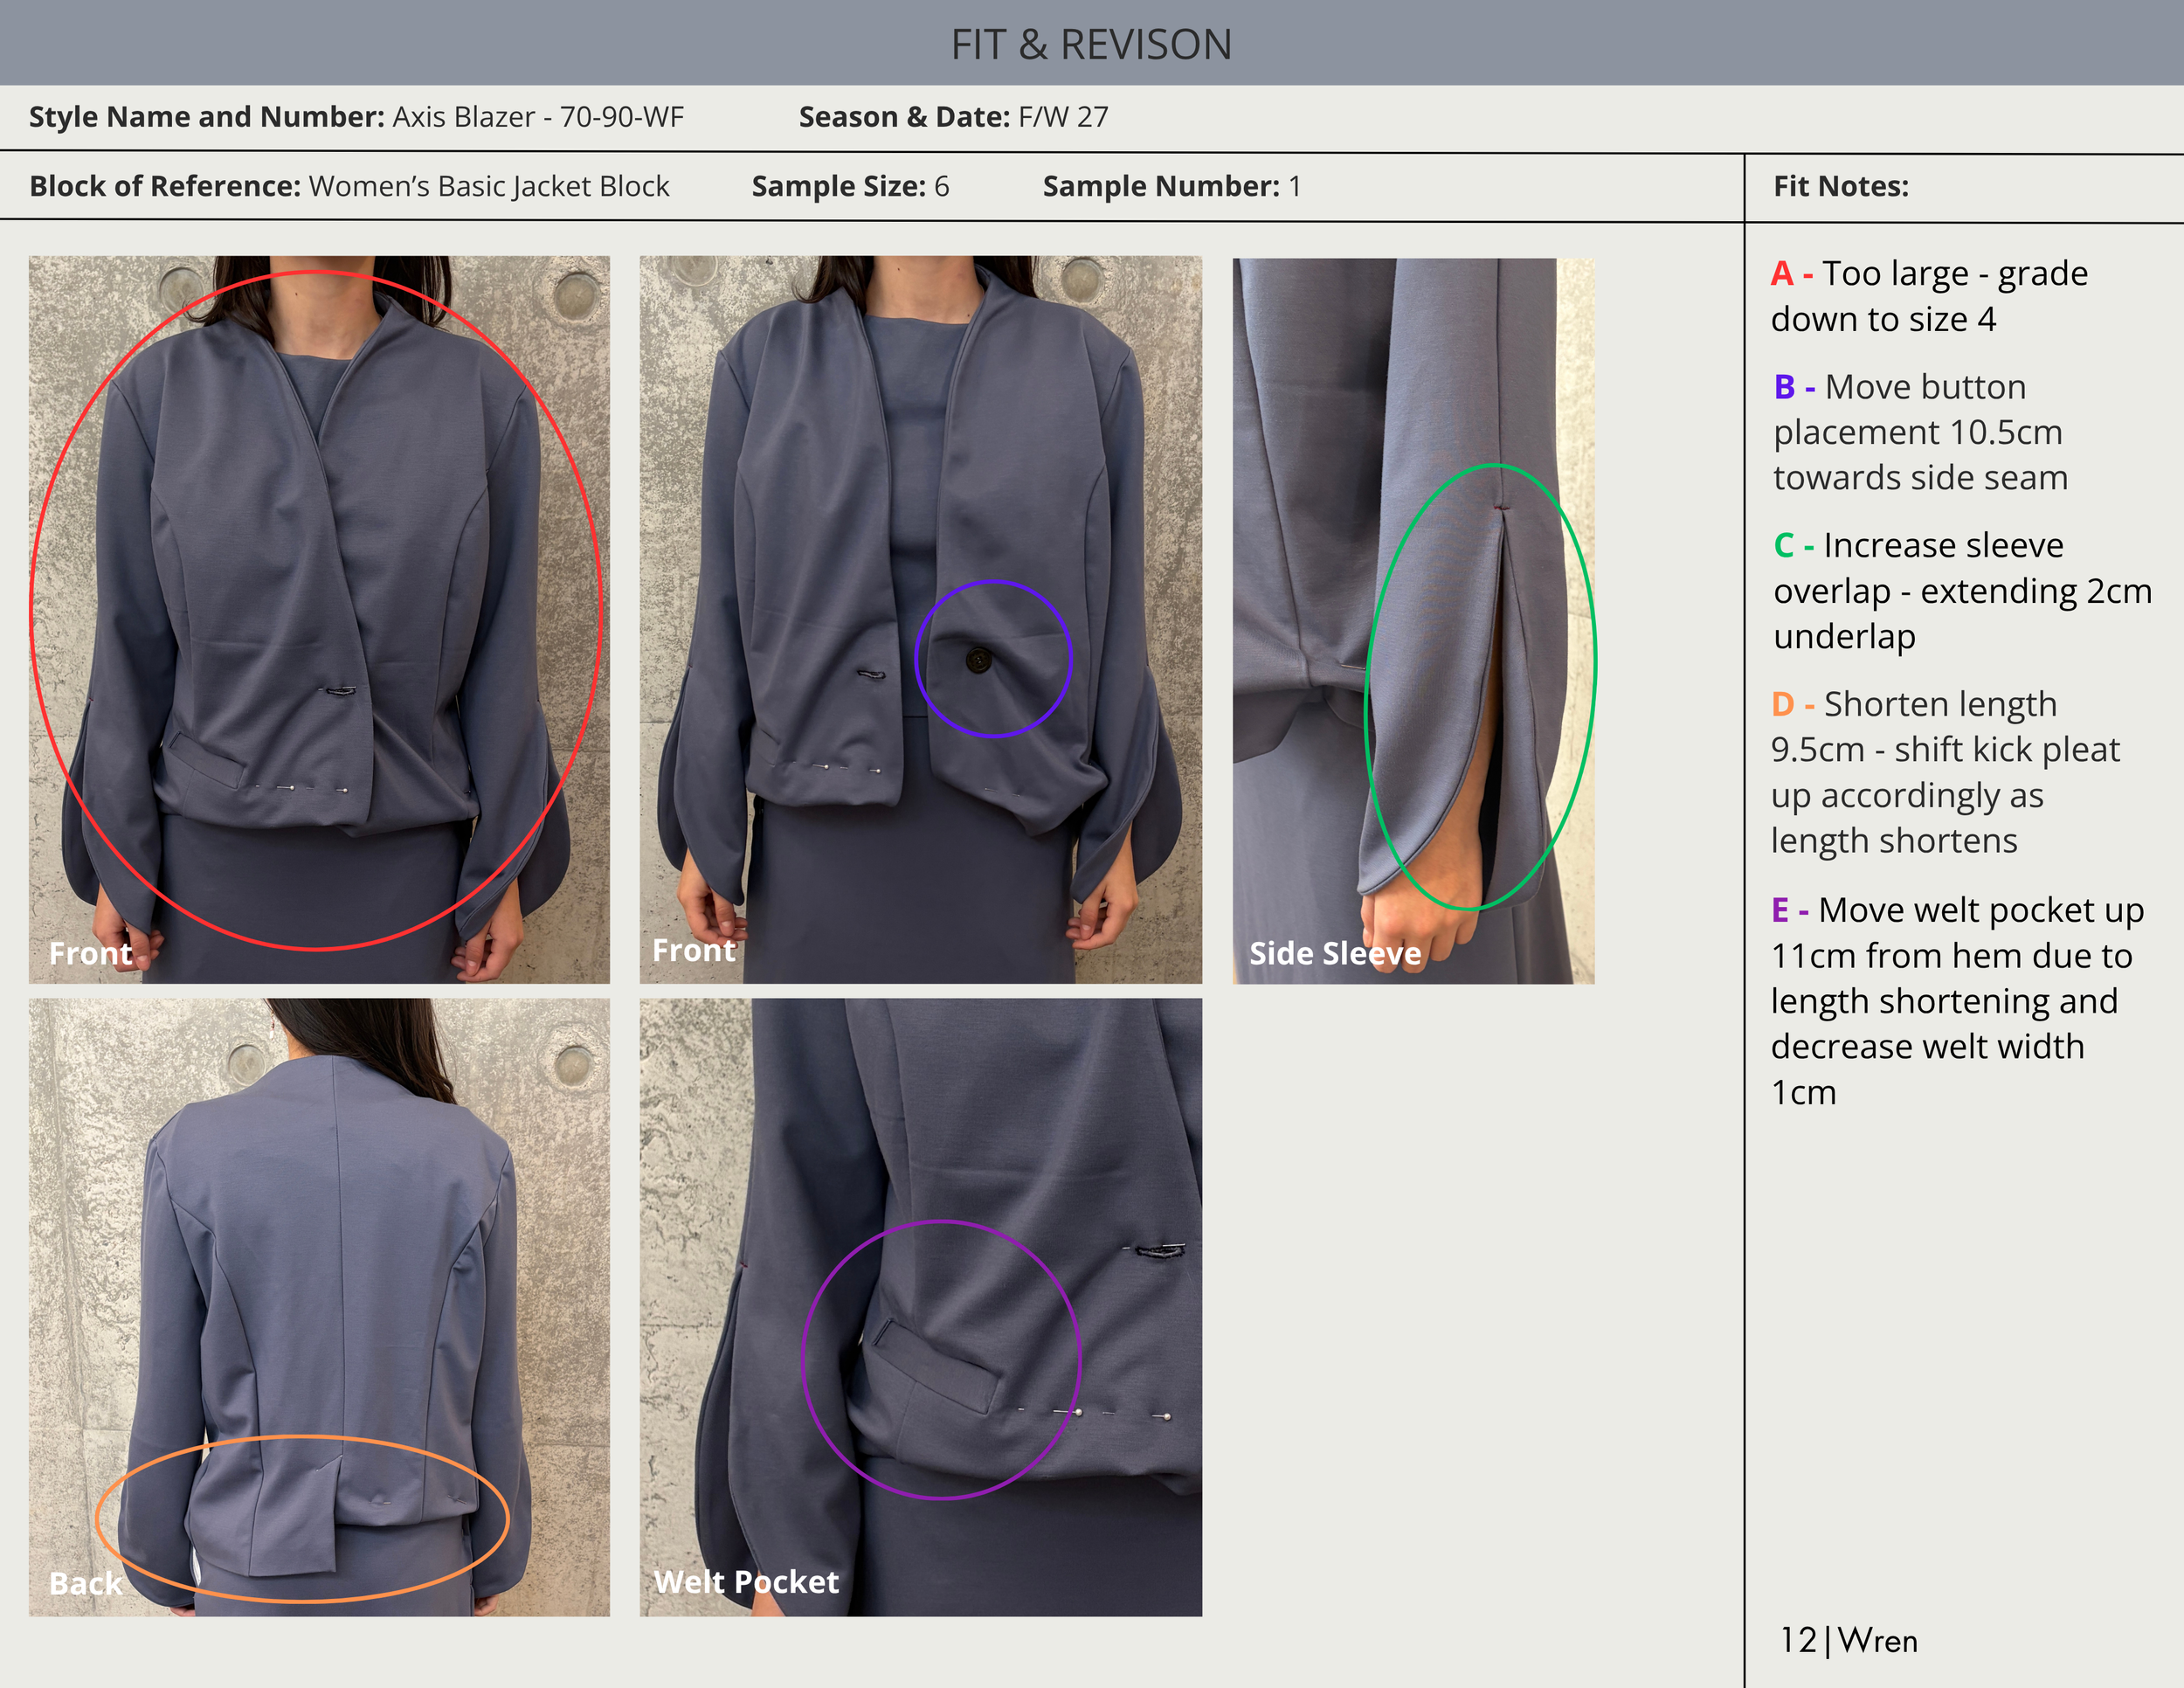Click the 12 | Wren page number
Screen dimensions: 2184x1688
coord(1847,1640)
